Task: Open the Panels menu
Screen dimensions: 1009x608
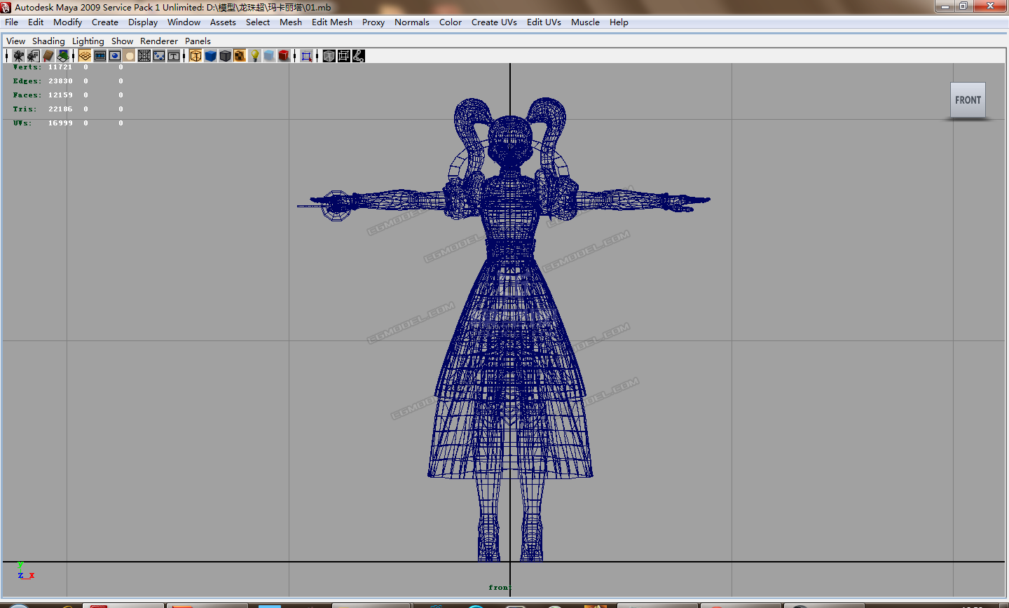Action: tap(198, 41)
